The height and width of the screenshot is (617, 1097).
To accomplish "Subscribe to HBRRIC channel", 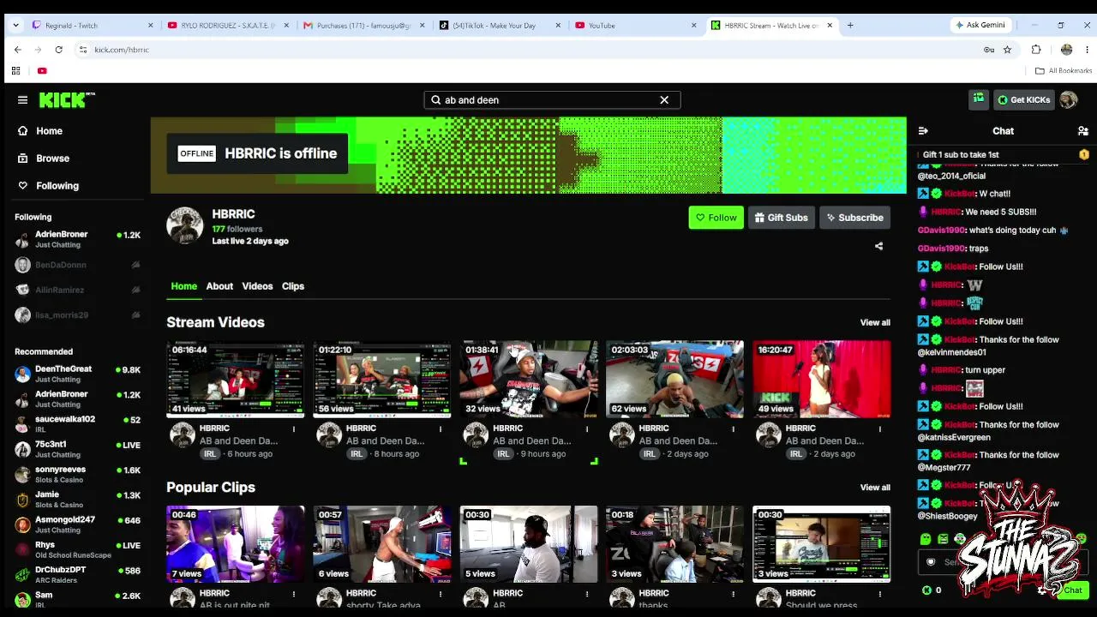I will pyautogui.click(x=854, y=218).
